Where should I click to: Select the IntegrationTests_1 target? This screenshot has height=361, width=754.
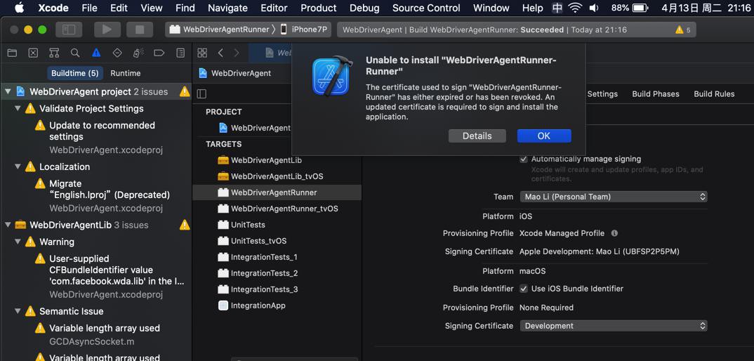(277, 257)
